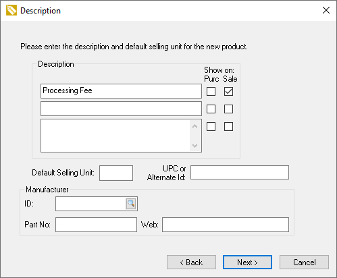This screenshot has height=278, width=337.
Task: Focus the Manufacturer Part No field
Action: point(96,225)
